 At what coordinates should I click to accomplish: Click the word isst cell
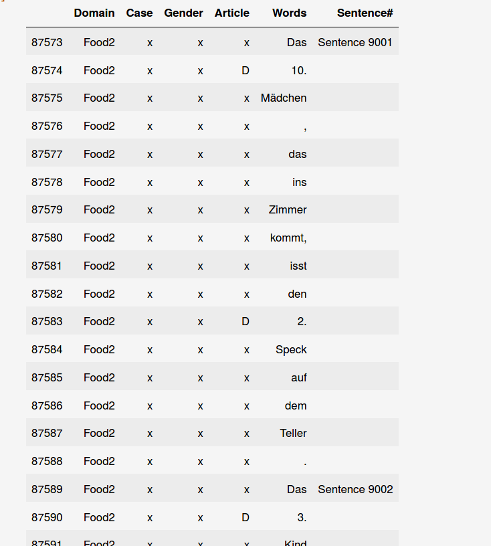pos(298,266)
